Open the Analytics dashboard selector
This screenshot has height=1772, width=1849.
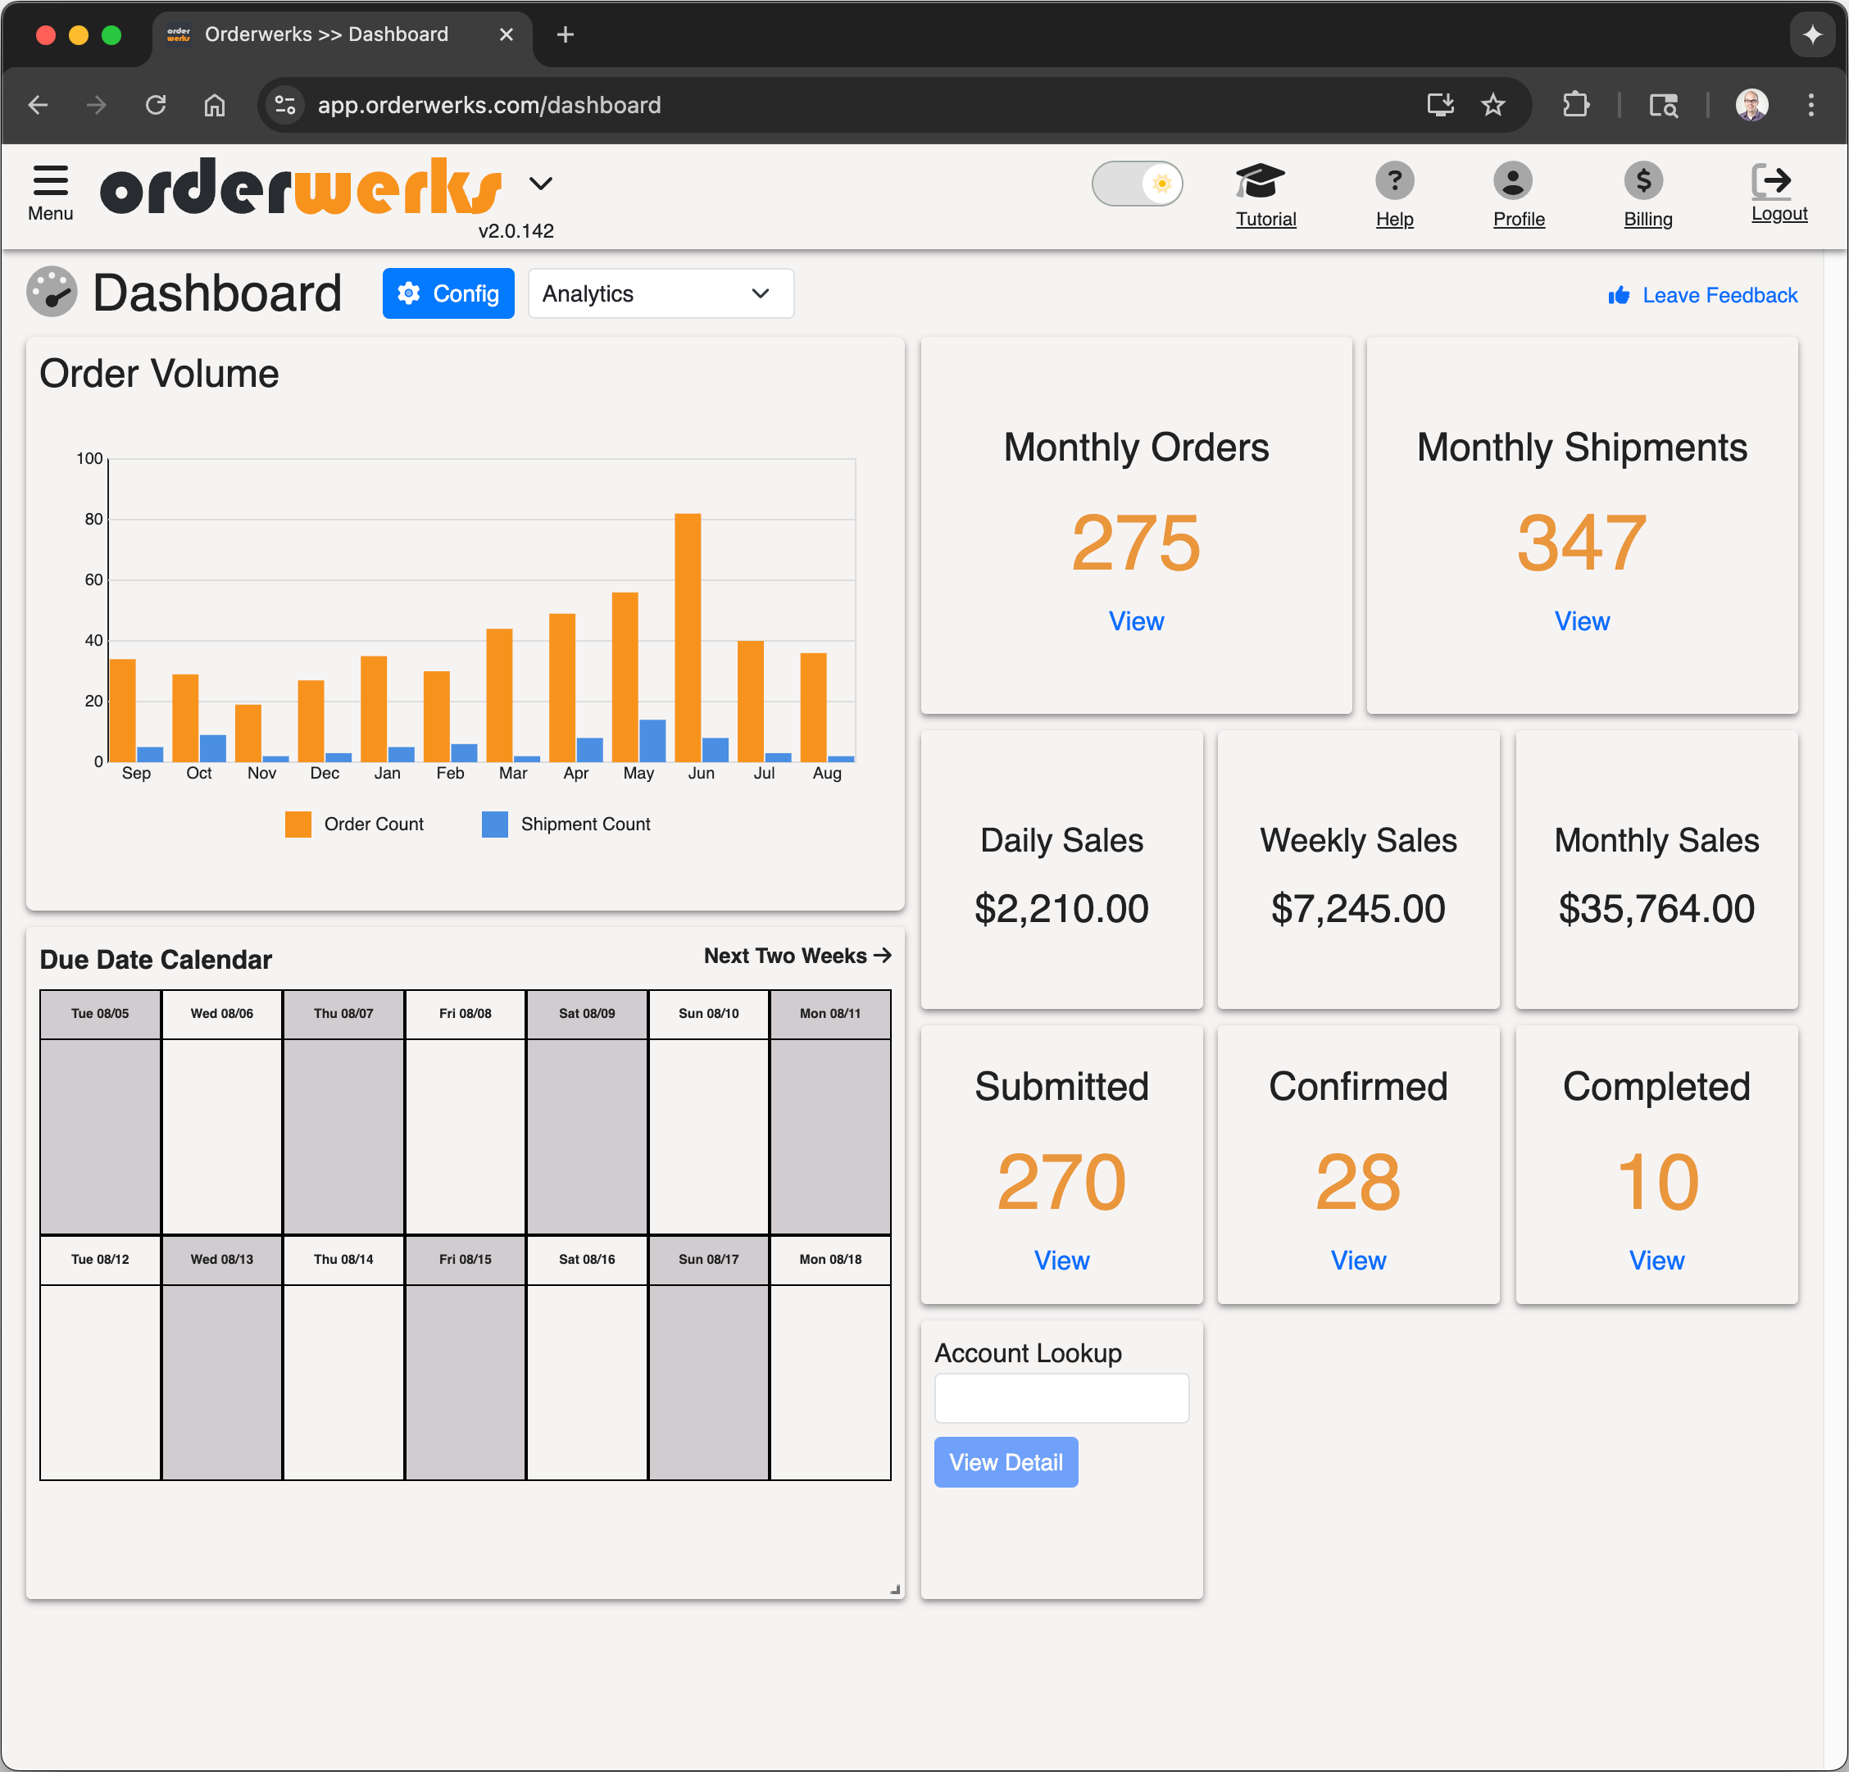click(661, 293)
